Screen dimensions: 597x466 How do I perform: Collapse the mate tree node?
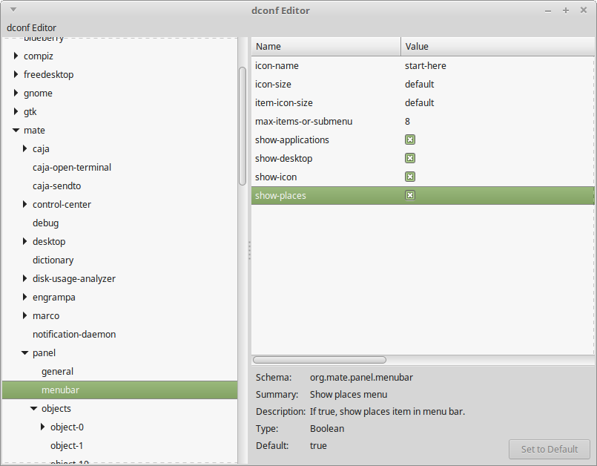click(16, 131)
